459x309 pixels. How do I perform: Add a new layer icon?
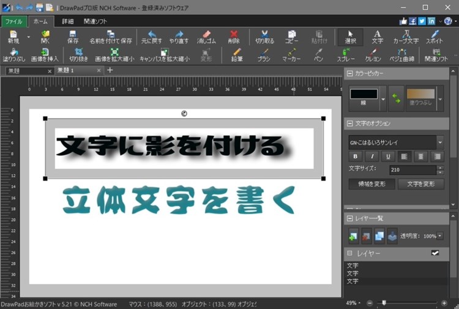click(353, 236)
